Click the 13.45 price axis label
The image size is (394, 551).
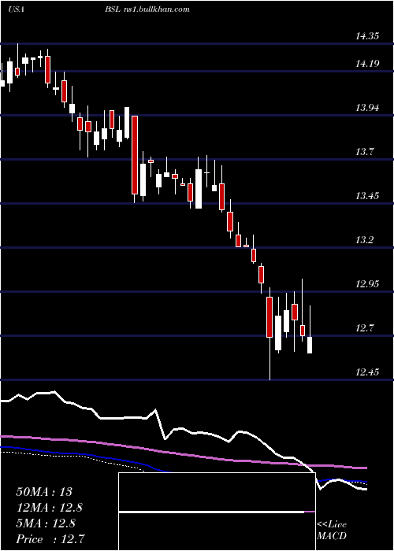pyautogui.click(x=367, y=196)
